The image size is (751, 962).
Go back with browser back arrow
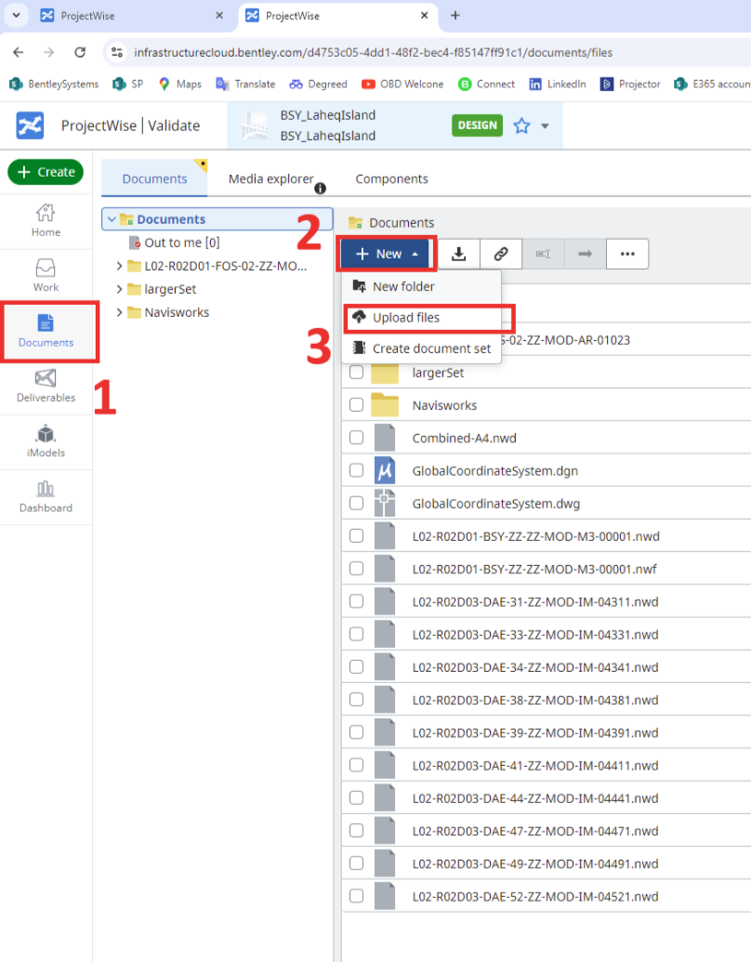coord(19,52)
